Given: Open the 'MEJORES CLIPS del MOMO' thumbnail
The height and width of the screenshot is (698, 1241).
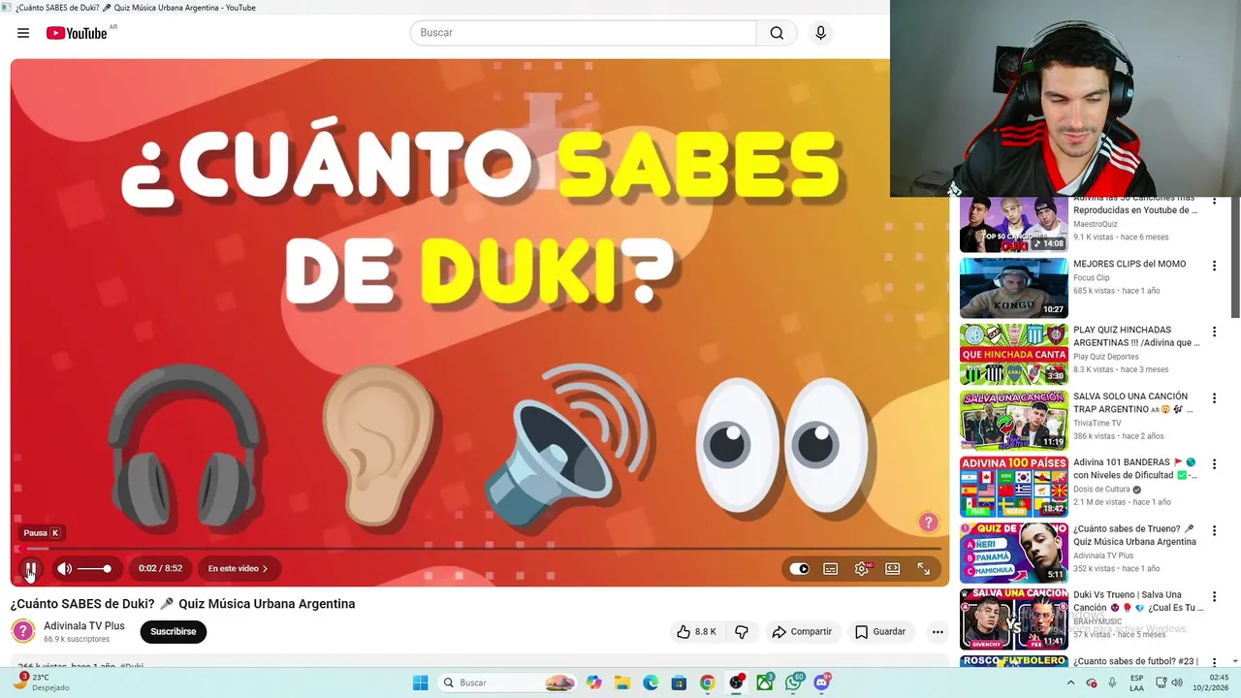Looking at the screenshot, I should [1013, 288].
